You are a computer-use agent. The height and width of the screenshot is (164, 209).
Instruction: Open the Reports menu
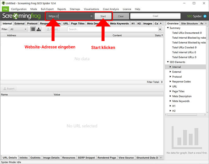pyautogui.click(x=62, y=9)
